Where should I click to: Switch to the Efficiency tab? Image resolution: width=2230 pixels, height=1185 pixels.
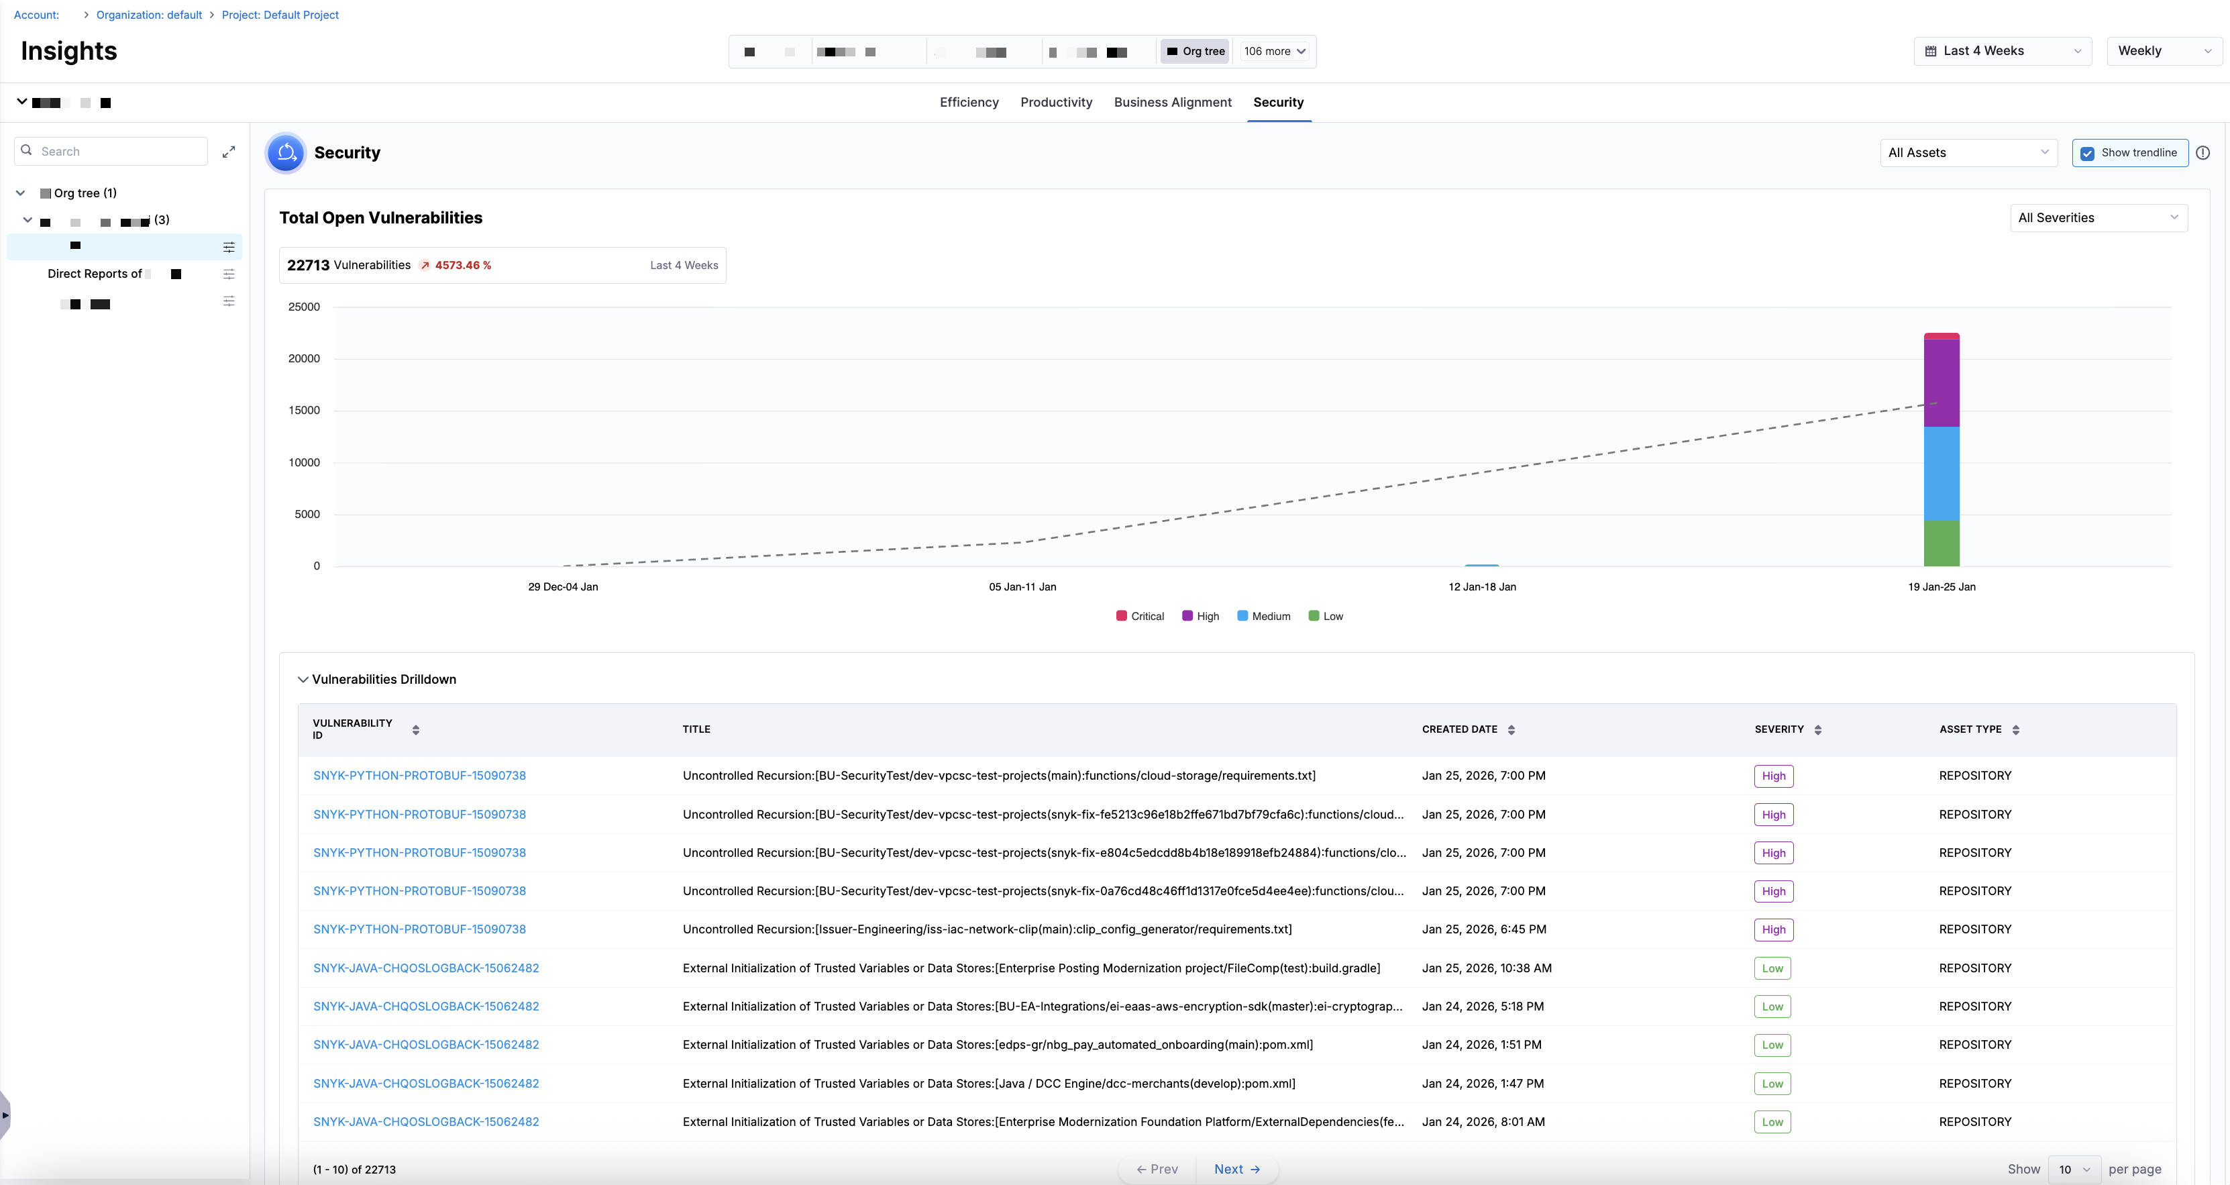tap(969, 102)
